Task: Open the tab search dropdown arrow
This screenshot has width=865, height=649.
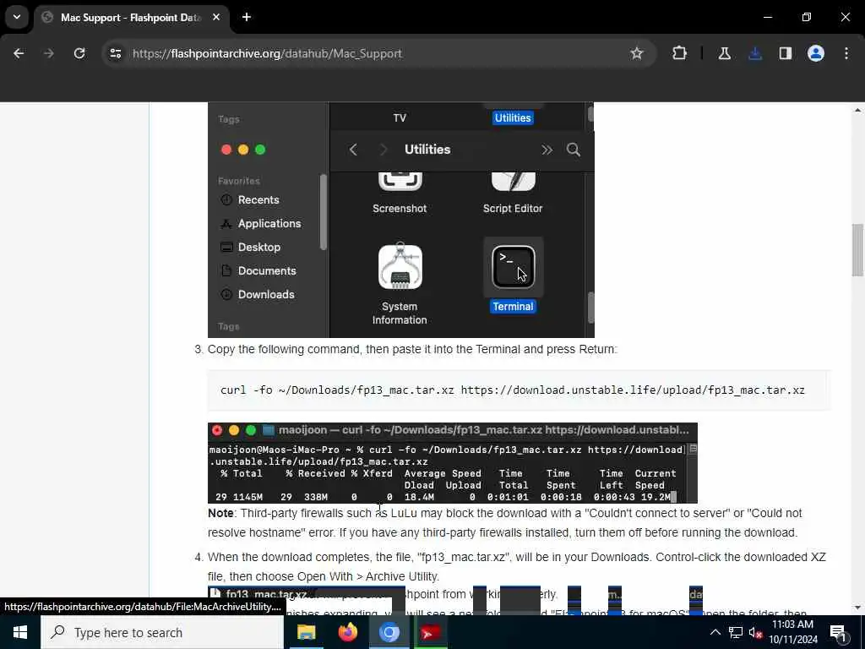Action: 17,17
